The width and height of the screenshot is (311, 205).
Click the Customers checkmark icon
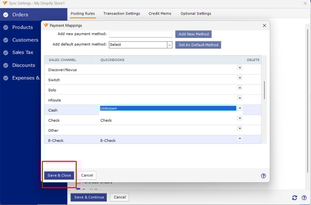tap(6, 40)
